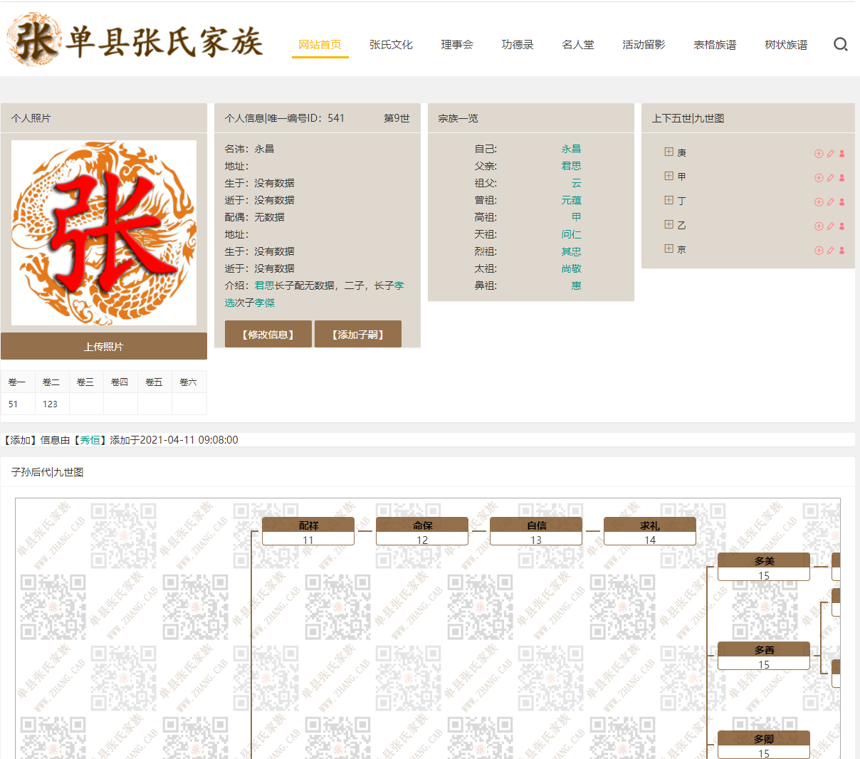Click the pencil edit icon for 乙
This screenshot has width=860, height=759.
click(830, 226)
